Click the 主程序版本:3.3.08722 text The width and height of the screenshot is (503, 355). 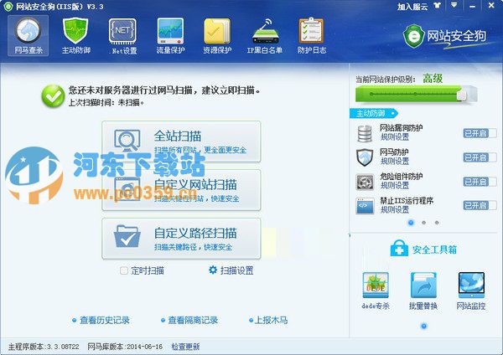(44, 347)
